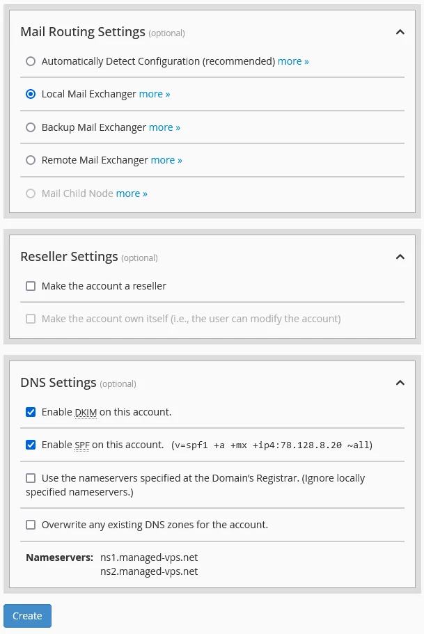This screenshot has width=424, height=634.
Task: Open more info about Remote Mail Exchanger
Action: 166,160
